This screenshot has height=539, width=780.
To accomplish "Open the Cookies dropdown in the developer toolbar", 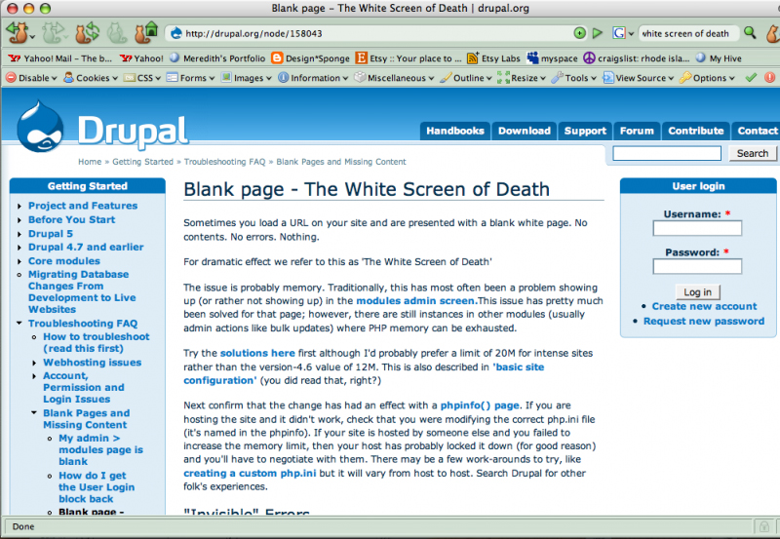I will coord(91,78).
